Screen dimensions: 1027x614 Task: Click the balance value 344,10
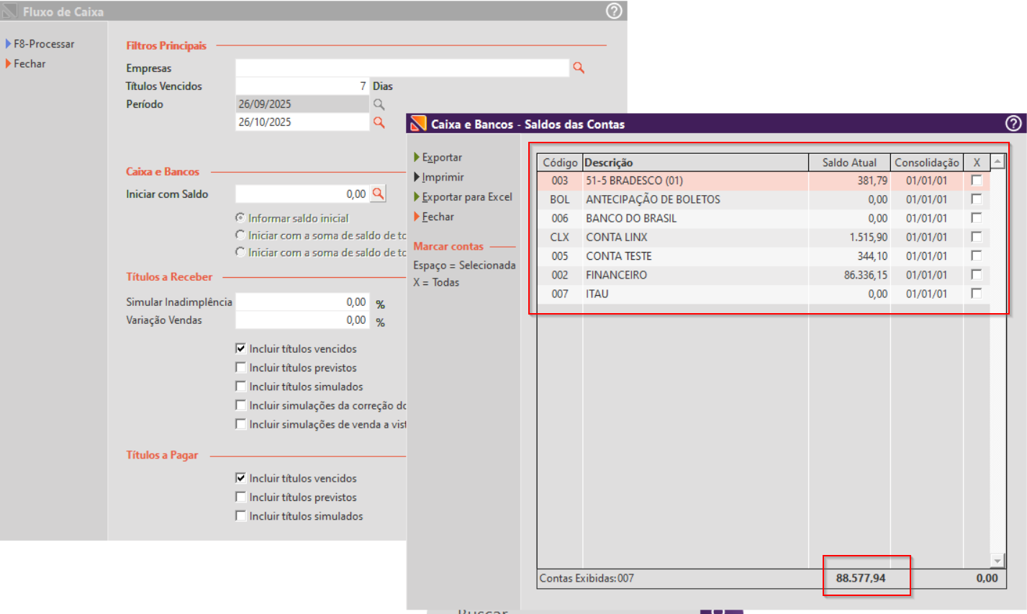[x=872, y=256]
